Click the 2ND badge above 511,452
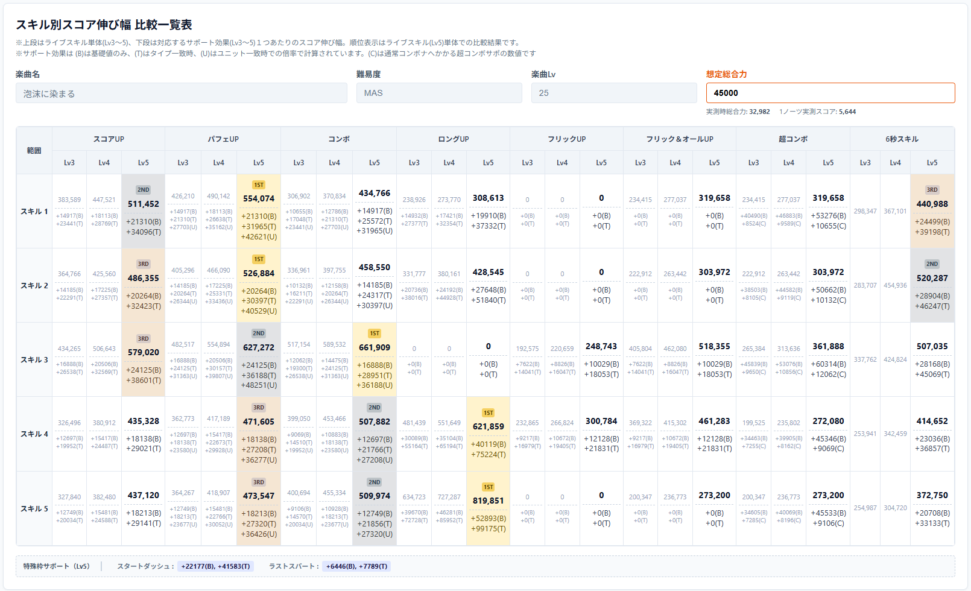Viewport: 971px width, 591px height. (x=144, y=189)
